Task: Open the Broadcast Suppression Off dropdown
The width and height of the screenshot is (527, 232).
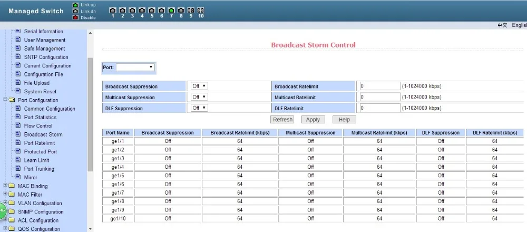Action: tap(199, 86)
